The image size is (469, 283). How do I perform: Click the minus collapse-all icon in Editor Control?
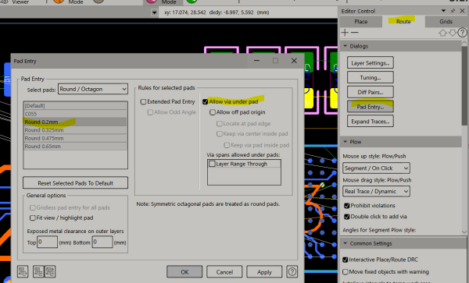(354, 32)
